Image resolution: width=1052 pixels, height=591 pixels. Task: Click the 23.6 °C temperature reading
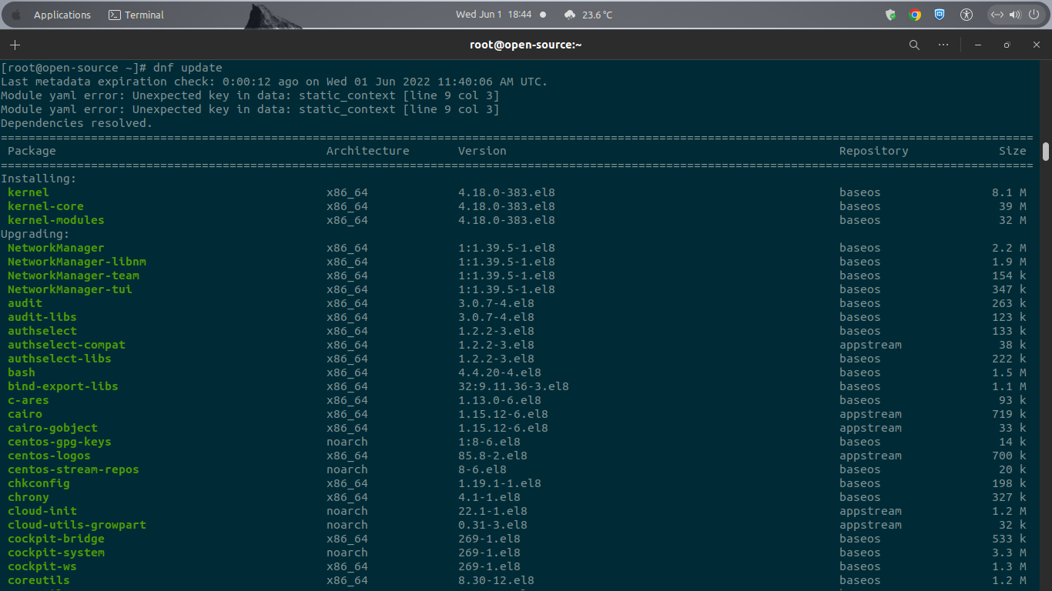(x=597, y=15)
